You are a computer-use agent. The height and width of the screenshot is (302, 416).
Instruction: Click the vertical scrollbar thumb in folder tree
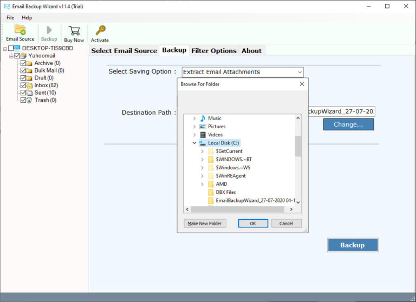pyautogui.click(x=298, y=146)
